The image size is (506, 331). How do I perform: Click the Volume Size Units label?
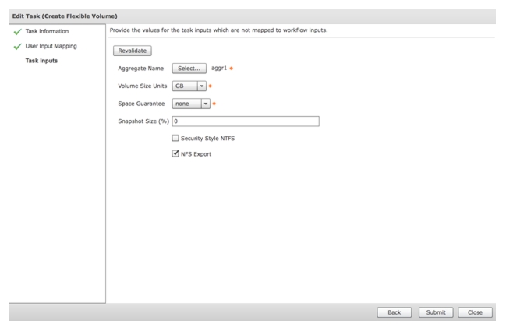(143, 86)
